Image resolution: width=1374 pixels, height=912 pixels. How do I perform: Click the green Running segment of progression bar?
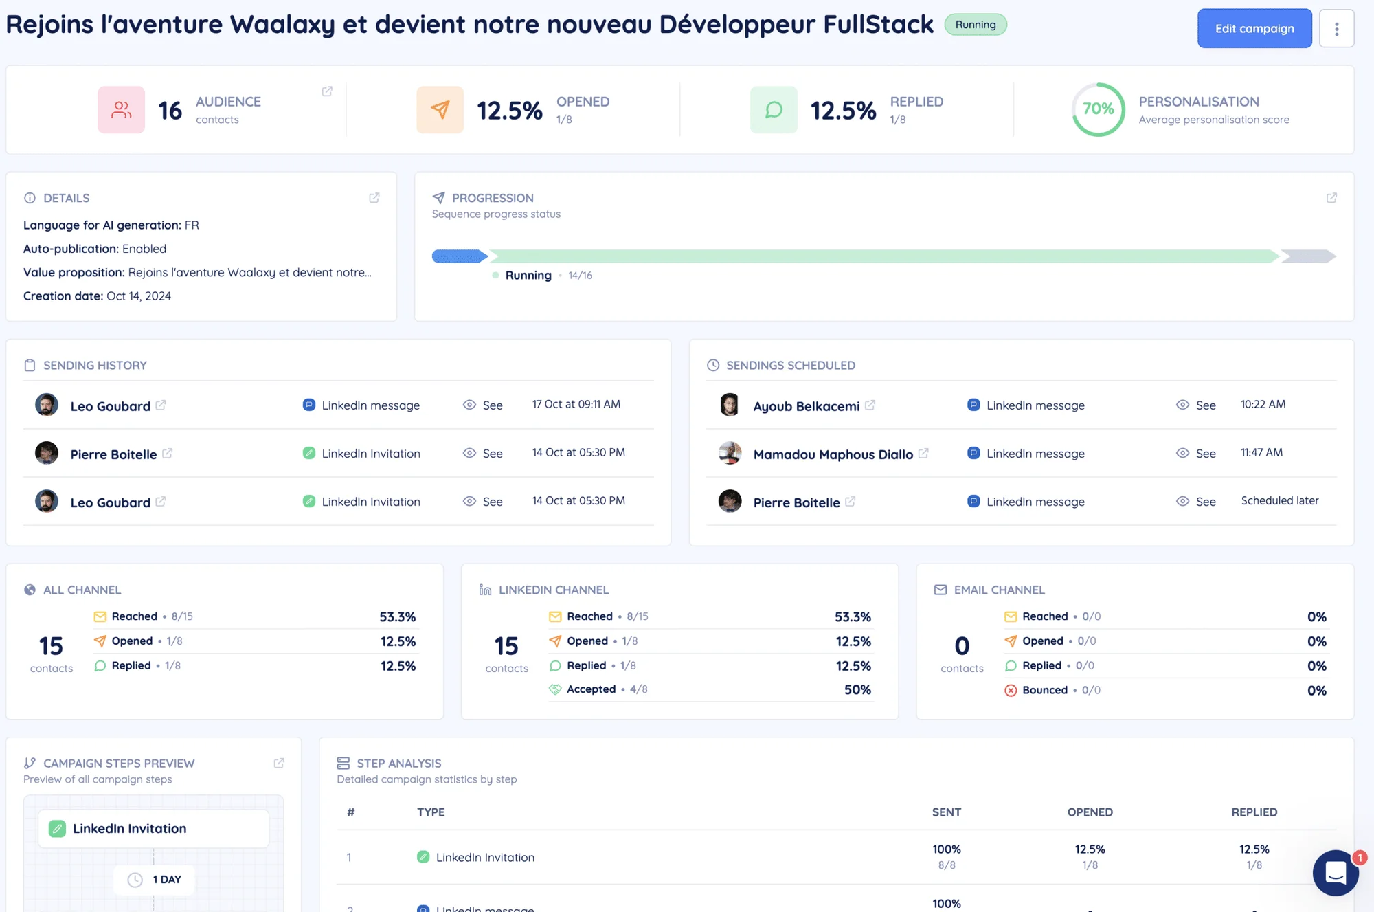pyautogui.click(x=885, y=256)
